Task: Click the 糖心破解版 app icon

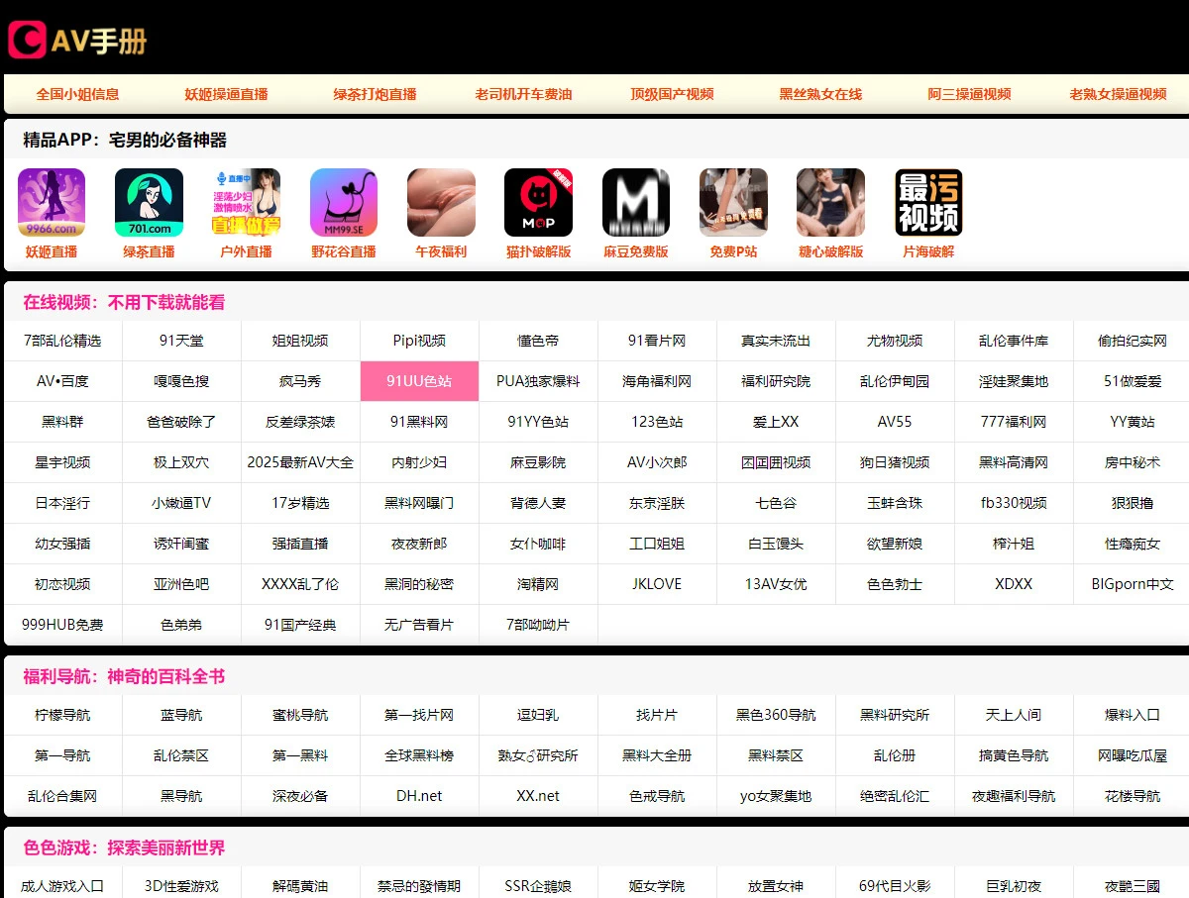Action: point(830,201)
